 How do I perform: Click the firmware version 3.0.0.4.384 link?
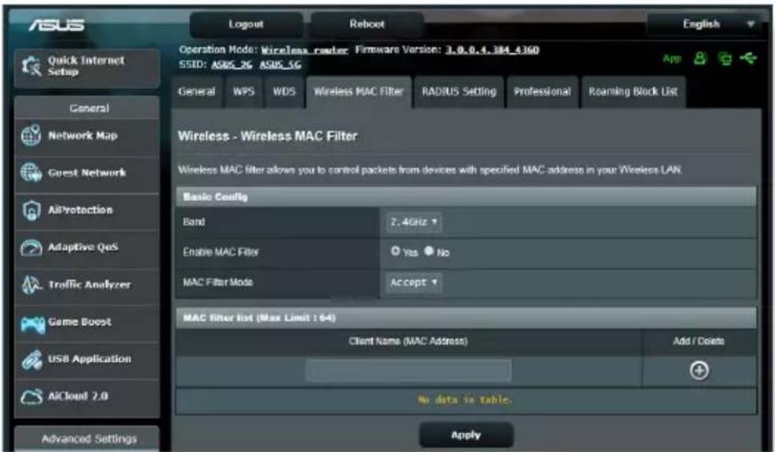[x=492, y=50]
